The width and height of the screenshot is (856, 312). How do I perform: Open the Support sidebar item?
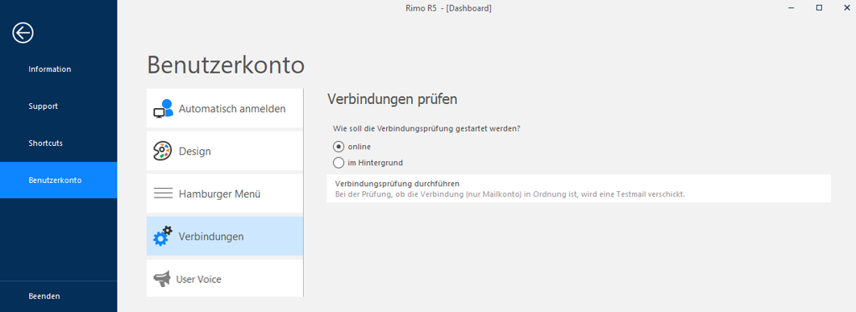tap(58, 106)
